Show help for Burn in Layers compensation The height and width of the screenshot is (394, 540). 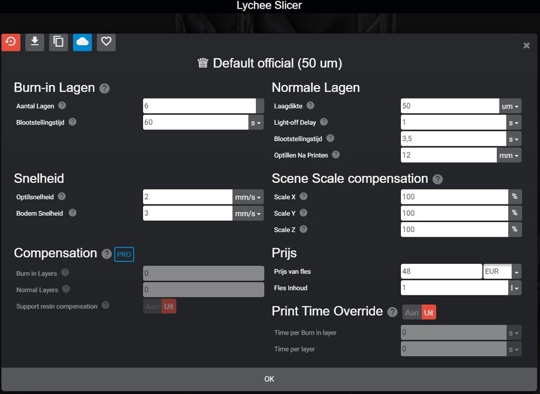click(65, 273)
